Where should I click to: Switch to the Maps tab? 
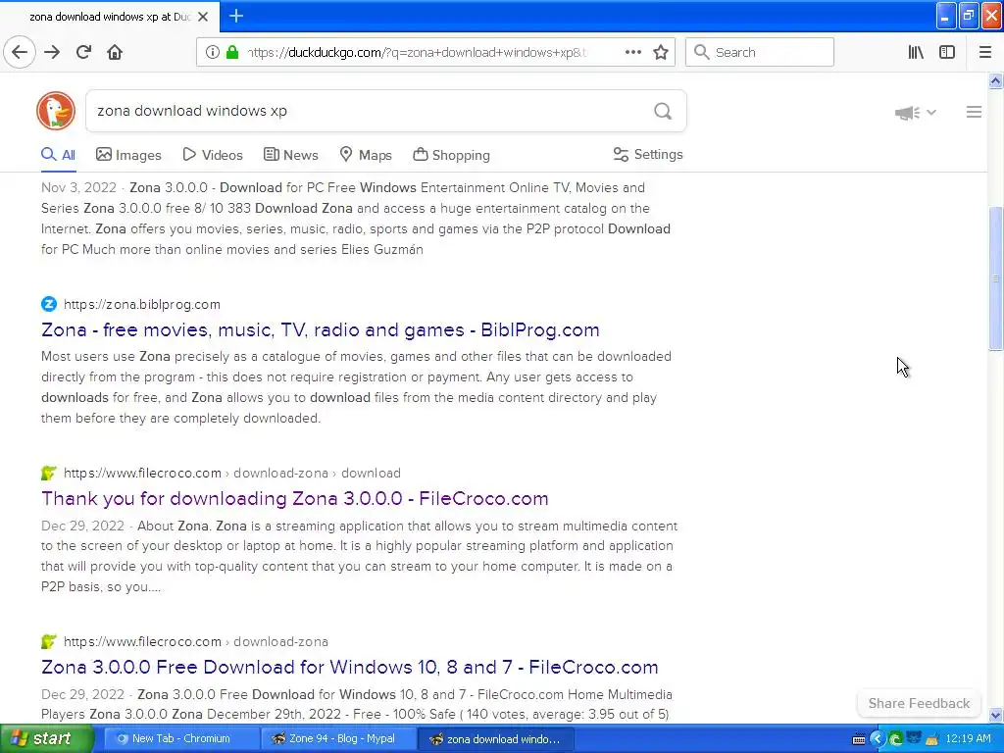(x=366, y=155)
